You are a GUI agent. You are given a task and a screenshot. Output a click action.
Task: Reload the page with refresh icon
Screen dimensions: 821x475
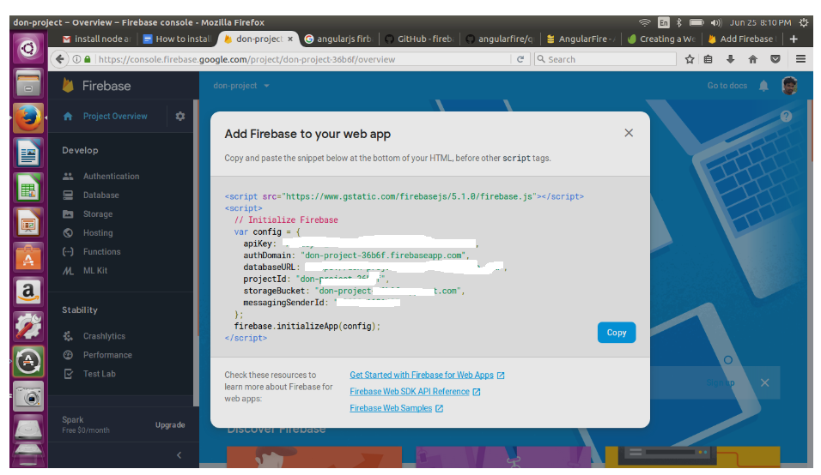[520, 59]
